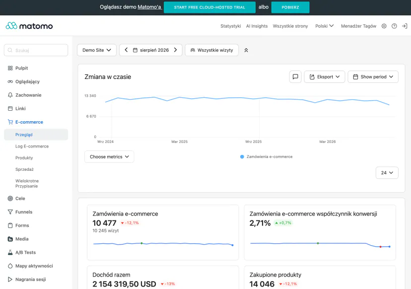The width and height of the screenshot is (411, 289).
Task: Click the Szukaj search field
Action: (36, 50)
